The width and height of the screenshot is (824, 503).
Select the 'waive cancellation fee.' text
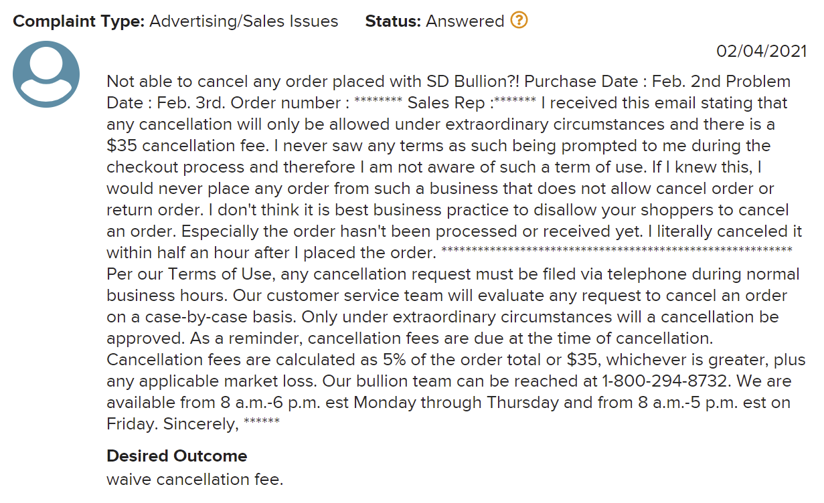coord(195,480)
